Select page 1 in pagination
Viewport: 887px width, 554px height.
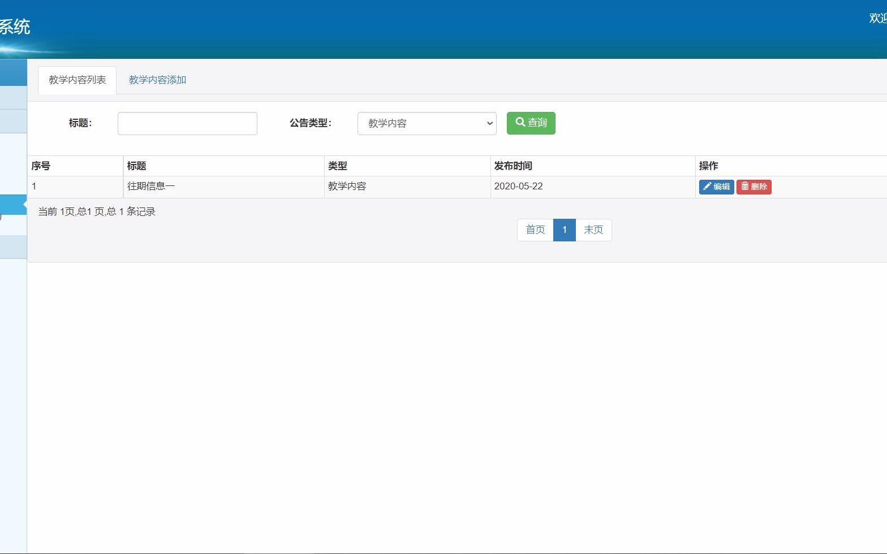point(565,230)
